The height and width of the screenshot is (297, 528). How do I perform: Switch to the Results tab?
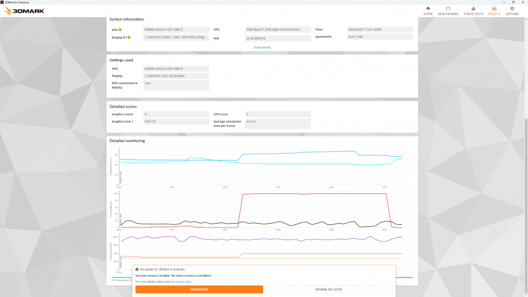click(x=494, y=11)
